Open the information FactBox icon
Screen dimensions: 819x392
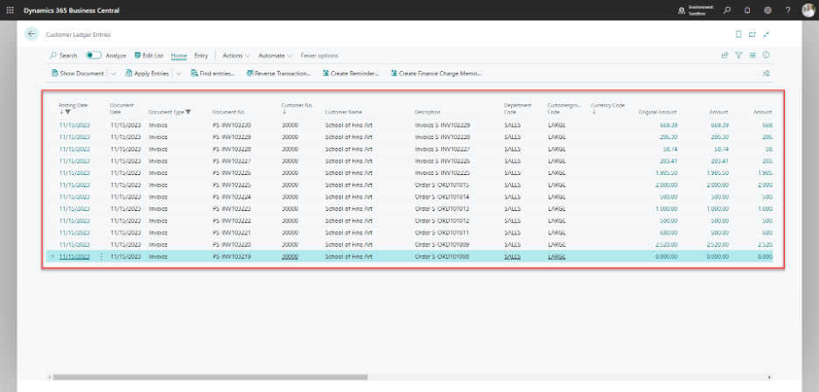point(766,55)
